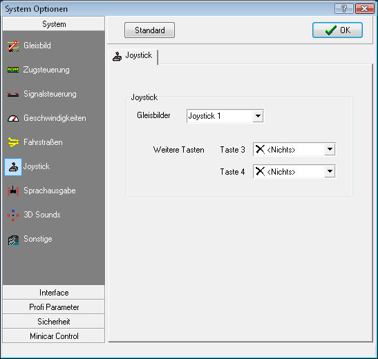Open the Profi Parameter section
This screenshot has height=359, width=378.
54,307
